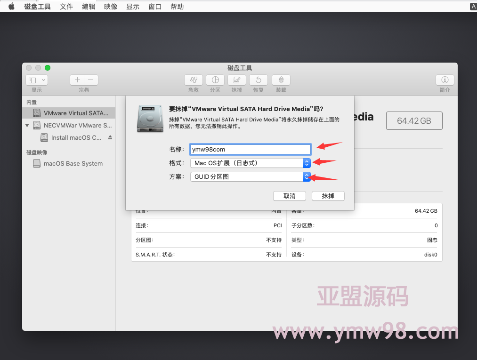Click the remove volume minus button
The image size is (477, 360).
[91, 80]
